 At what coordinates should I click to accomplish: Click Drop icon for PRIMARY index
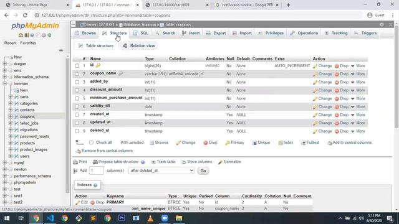(x=93, y=202)
